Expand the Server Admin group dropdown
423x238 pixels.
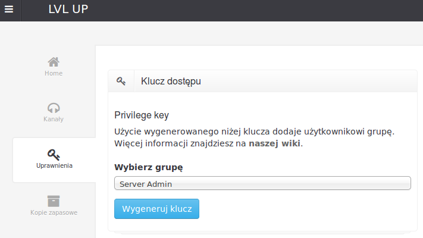point(262,183)
